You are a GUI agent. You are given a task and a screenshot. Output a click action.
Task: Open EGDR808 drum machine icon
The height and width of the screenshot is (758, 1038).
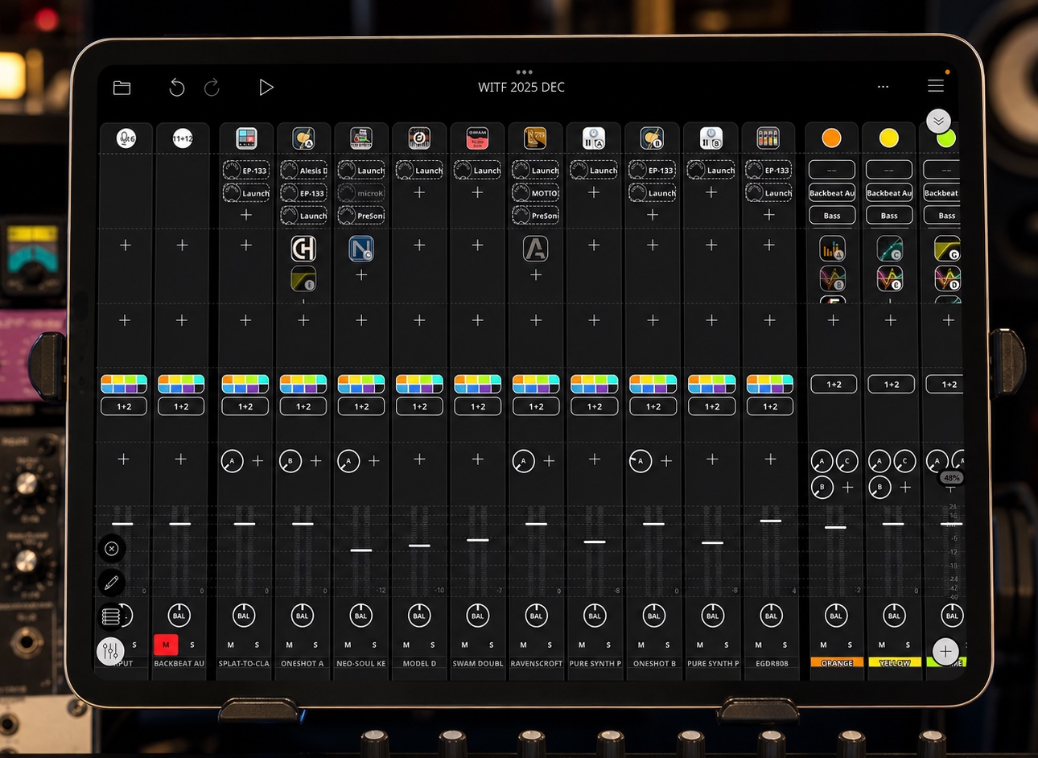pyautogui.click(x=768, y=138)
